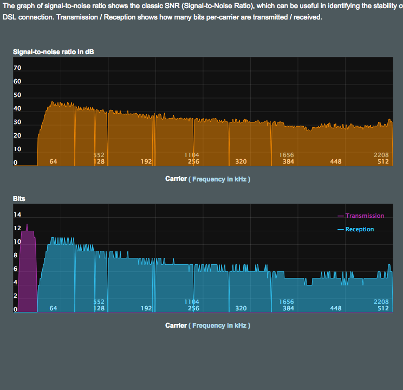Image resolution: width=403 pixels, height=390 pixels.
Task: Click Carrier frequency label below the SNR graph
Action: (207, 179)
